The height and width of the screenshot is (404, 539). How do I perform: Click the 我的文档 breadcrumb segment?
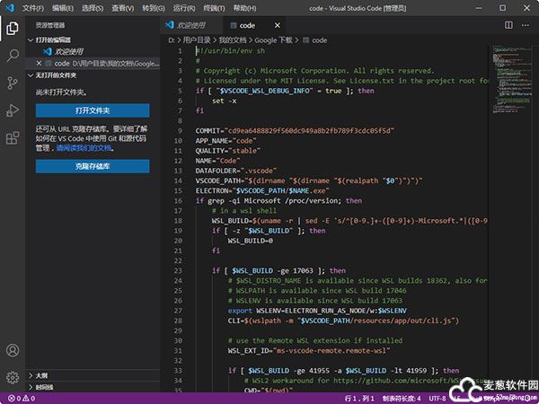(x=233, y=40)
